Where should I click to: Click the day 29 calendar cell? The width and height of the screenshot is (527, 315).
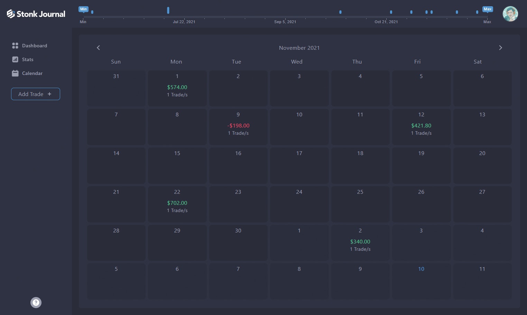click(177, 243)
